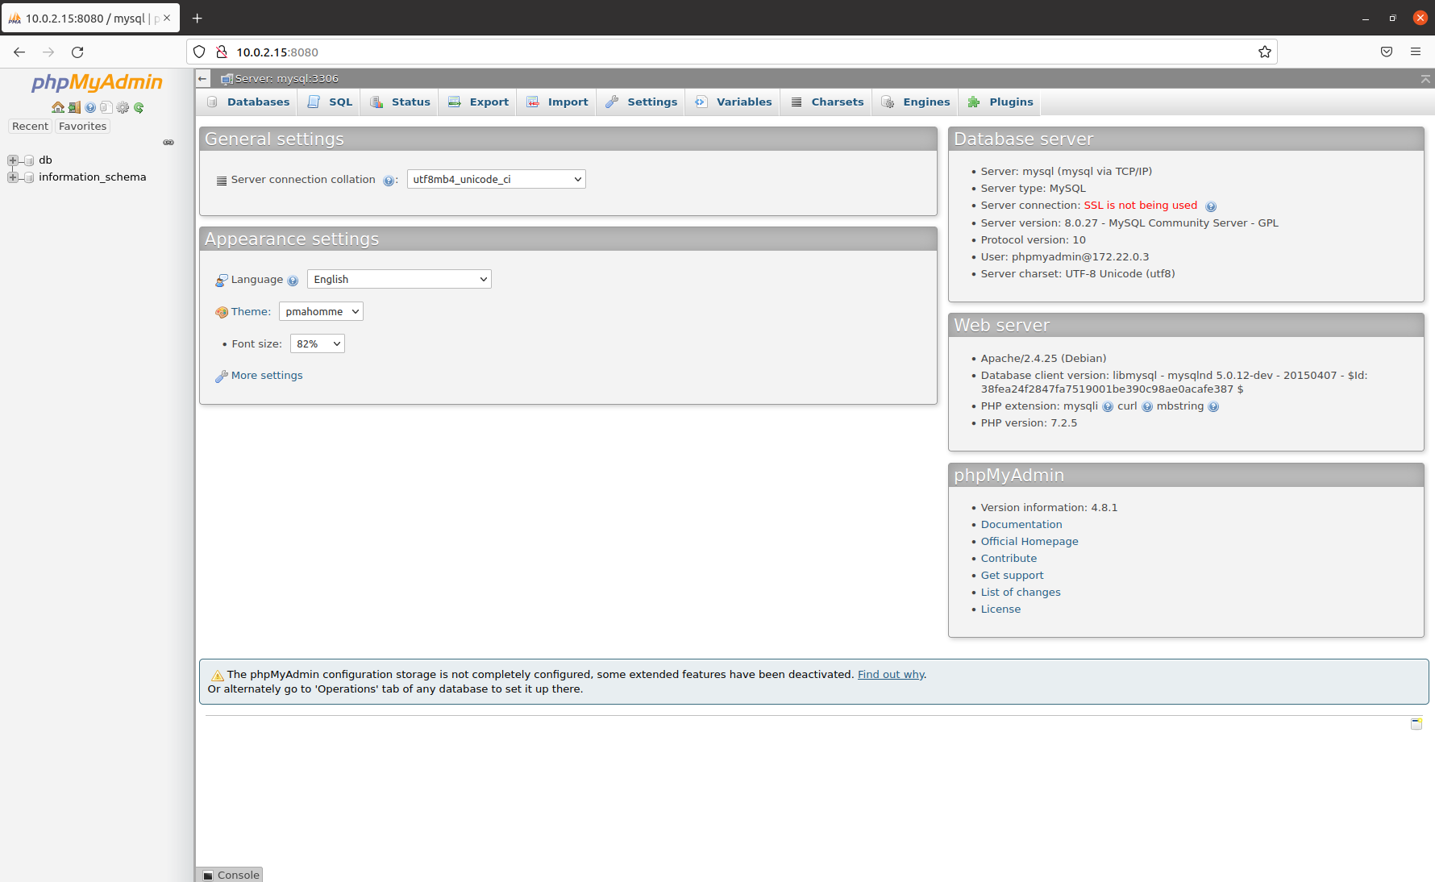
Task: Close the 10.0.2.15:8080 browser tab
Action: (x=167, y=18)
